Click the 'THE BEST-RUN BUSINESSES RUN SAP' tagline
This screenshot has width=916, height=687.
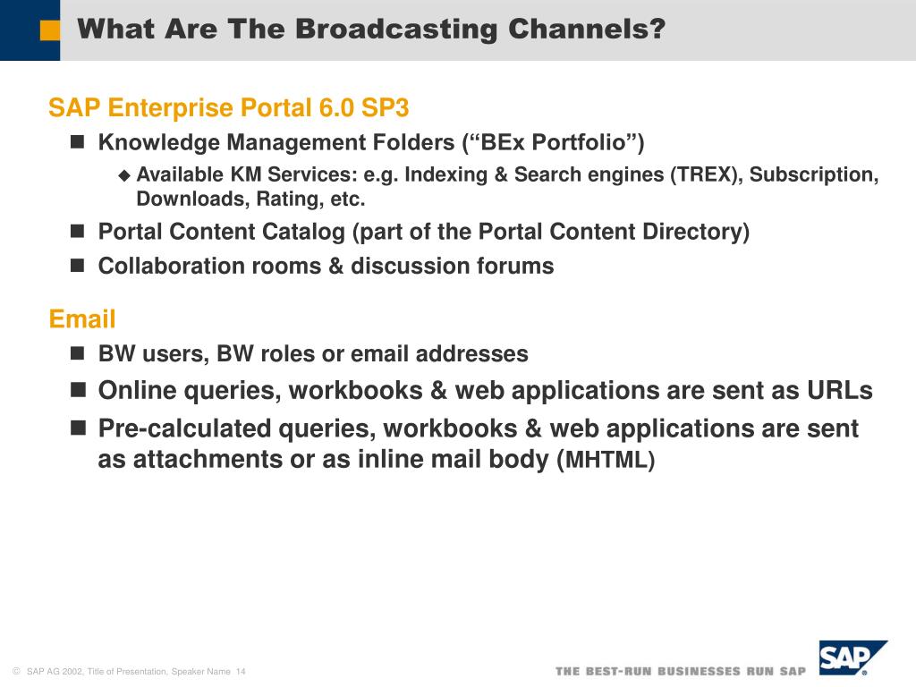[x=681, y=671]
